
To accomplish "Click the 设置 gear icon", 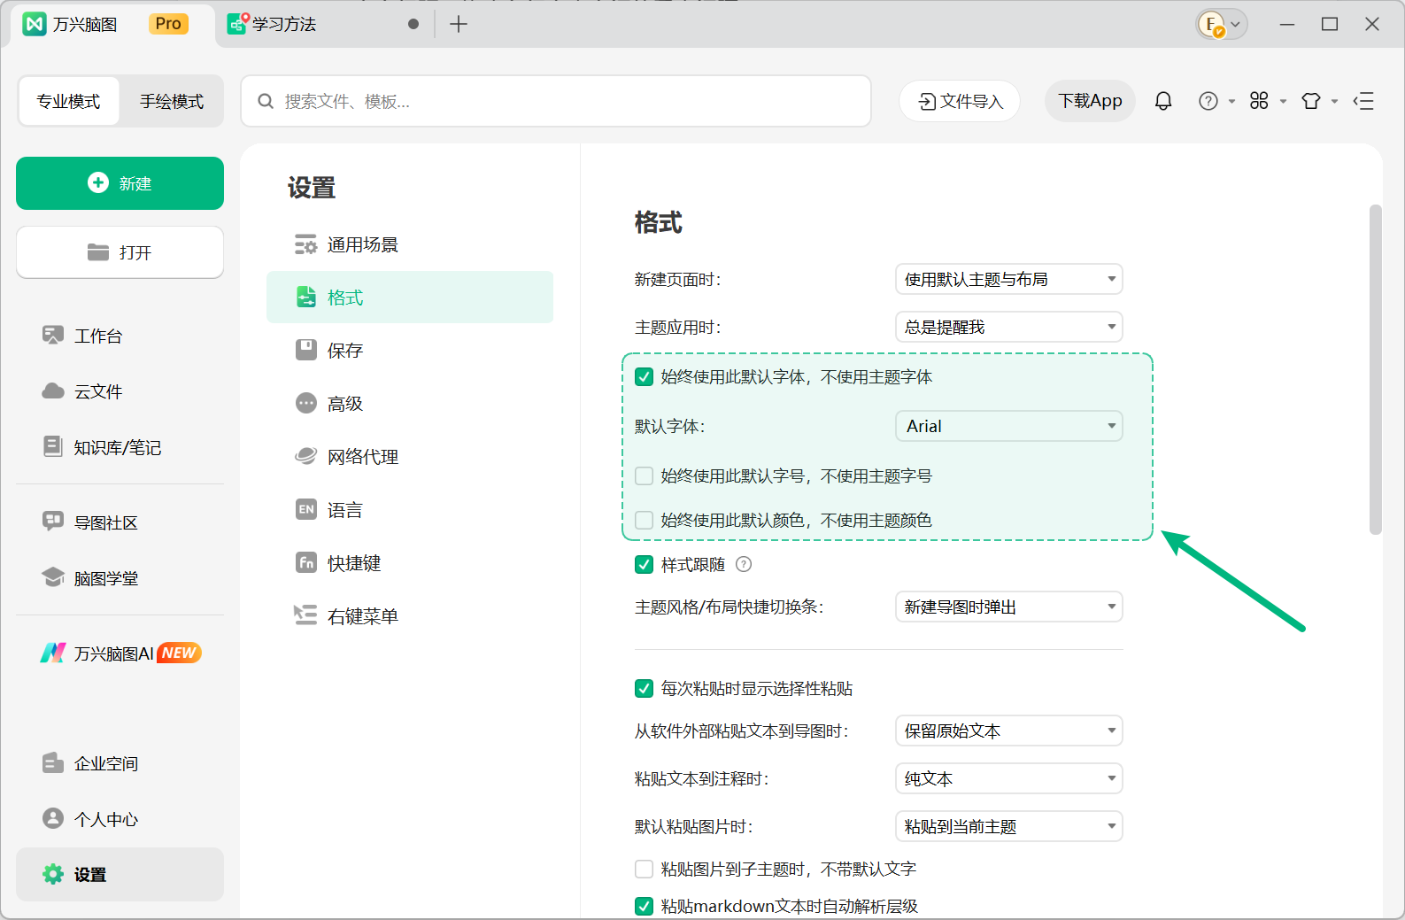I will (53, 874).
